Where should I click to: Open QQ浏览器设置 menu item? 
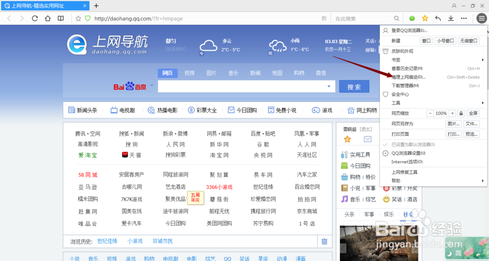433,153
